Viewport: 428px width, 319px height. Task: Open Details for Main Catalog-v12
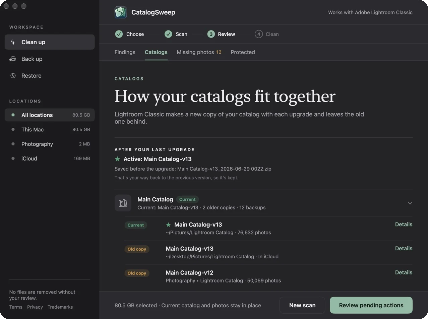click(404, 272)
